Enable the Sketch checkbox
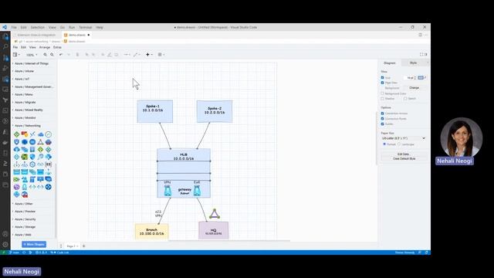494x278 pixels. pos(405,99)
